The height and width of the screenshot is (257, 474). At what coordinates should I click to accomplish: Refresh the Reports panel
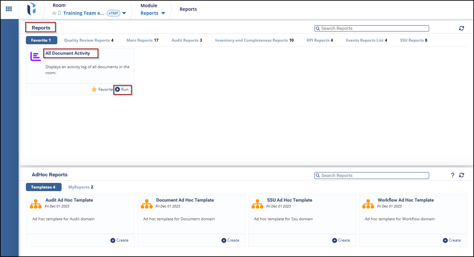click(461, 28)
